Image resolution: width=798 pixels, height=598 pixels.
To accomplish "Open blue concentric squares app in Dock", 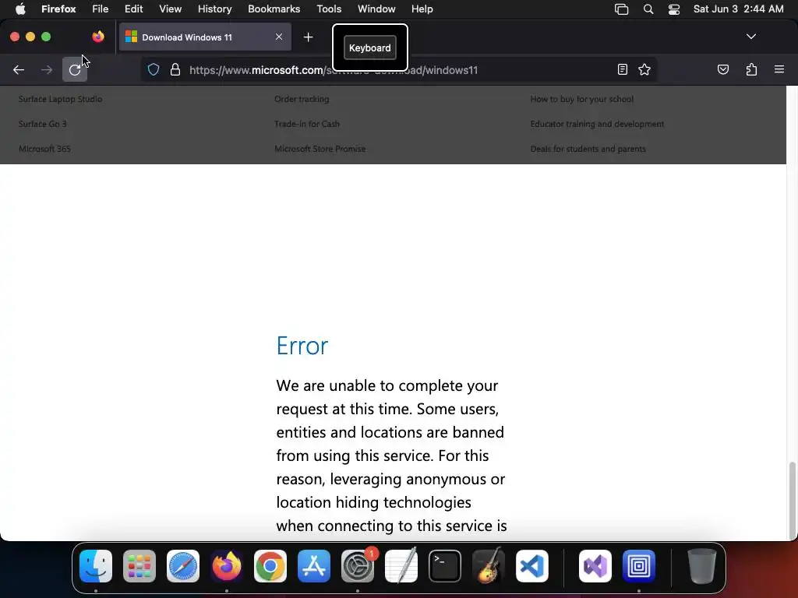I will tap(639, 566).
